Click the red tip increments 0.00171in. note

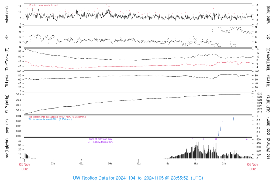(x=57, y=117)
